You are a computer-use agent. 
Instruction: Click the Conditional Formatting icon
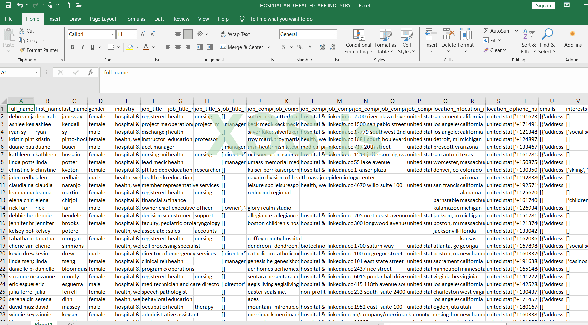pos(359,35)
